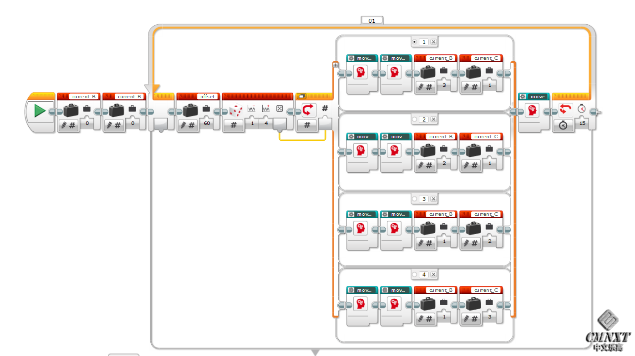
Task: Add a new case to the Switch
Action: click(x=335, y=65)
